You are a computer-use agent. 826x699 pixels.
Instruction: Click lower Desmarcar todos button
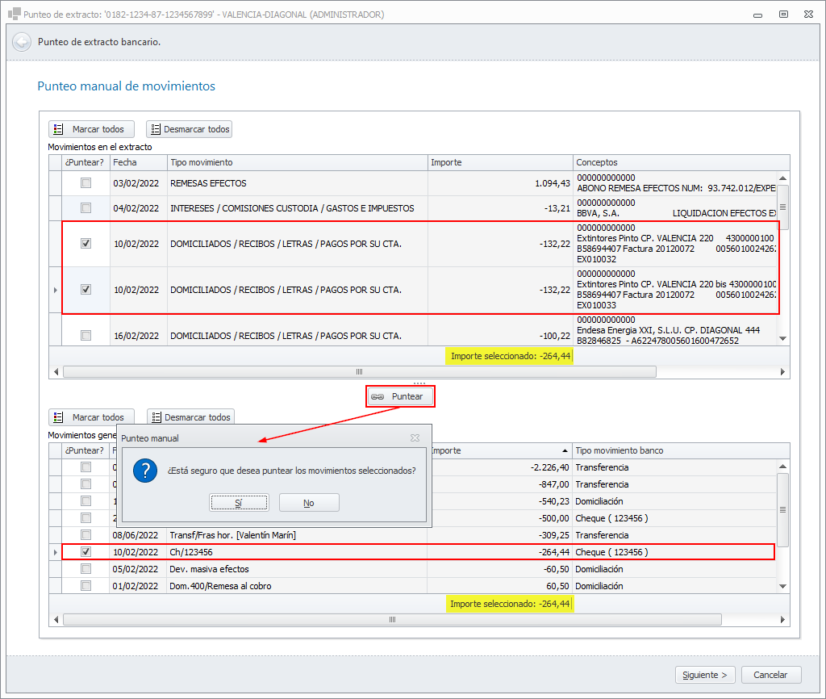[x=190, y=417]
